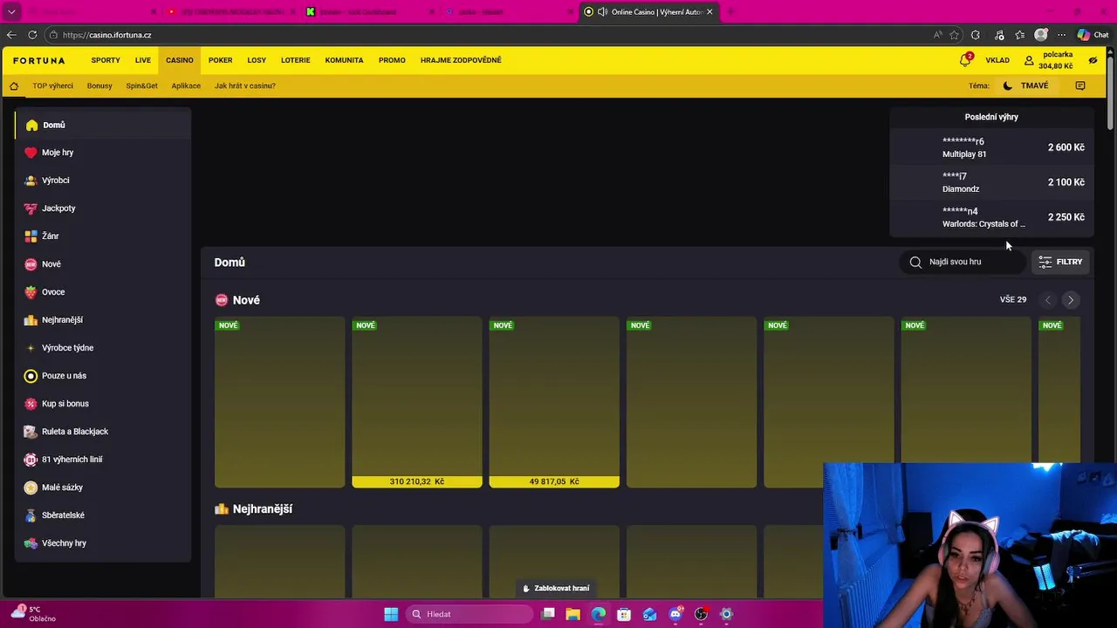Open Moje hry favorites
The height and width of the screenshot is (628, 1117).
103,153
